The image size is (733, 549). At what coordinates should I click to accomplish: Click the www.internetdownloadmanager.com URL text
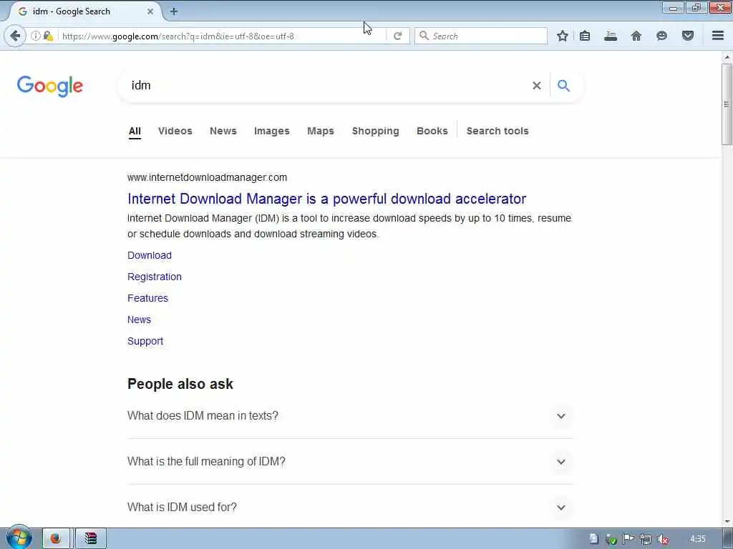[x=207, y=177]
